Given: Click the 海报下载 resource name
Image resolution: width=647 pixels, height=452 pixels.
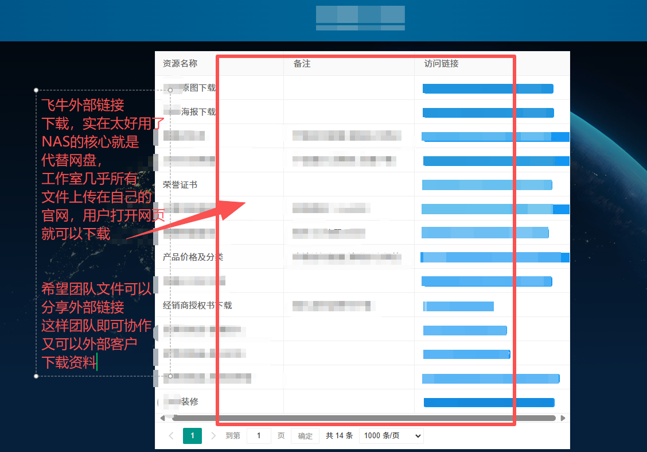Looking at the screenshot, I should (198, 111).
